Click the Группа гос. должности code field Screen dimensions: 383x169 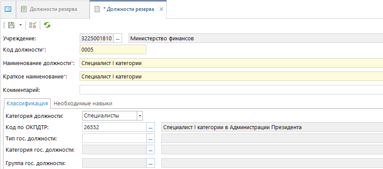click(x=114, y=163)
